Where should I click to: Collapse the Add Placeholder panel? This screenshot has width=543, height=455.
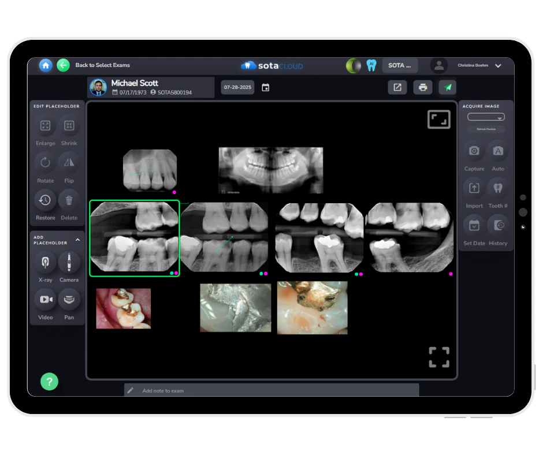tap(78, 240)
